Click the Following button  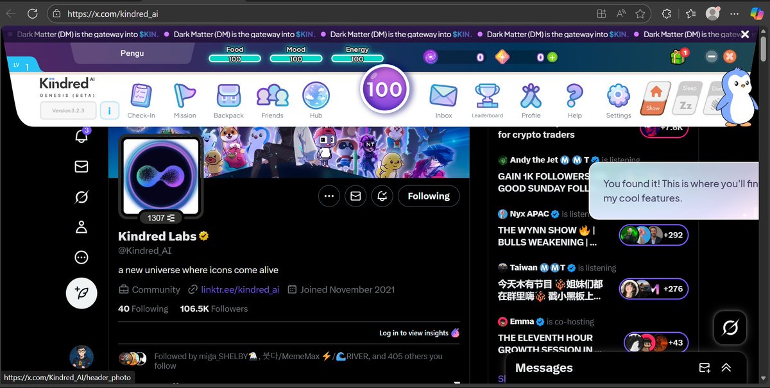click(429, 196)
